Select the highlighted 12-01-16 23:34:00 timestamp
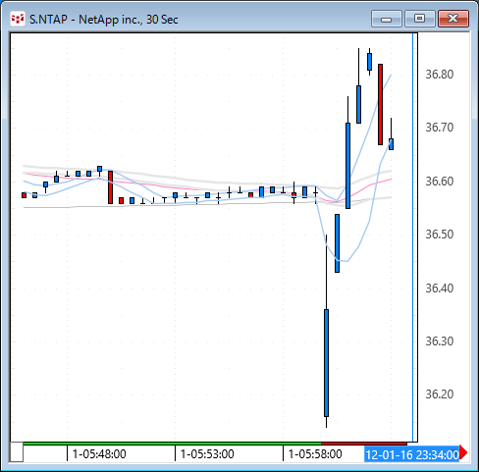Image resolution: width=479 pixels, height=472 pixels. (412, 454)
